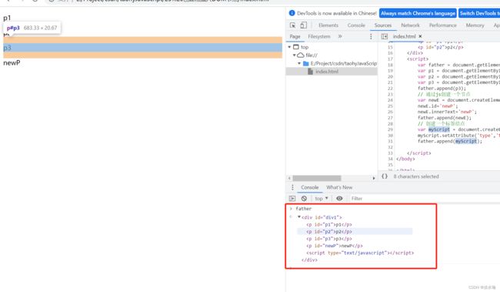Click line number 22 in the gutter
Screen dimensions: 500x292
tap(390, 89)
